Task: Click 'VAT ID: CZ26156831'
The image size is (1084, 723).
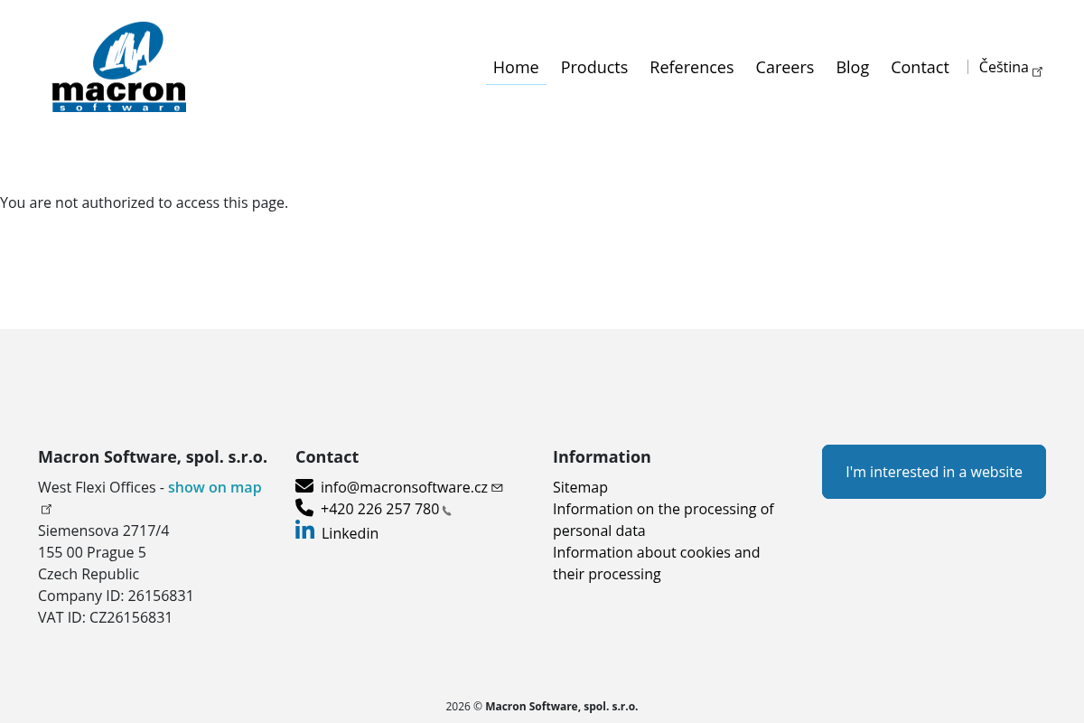Action: (105, 617)
